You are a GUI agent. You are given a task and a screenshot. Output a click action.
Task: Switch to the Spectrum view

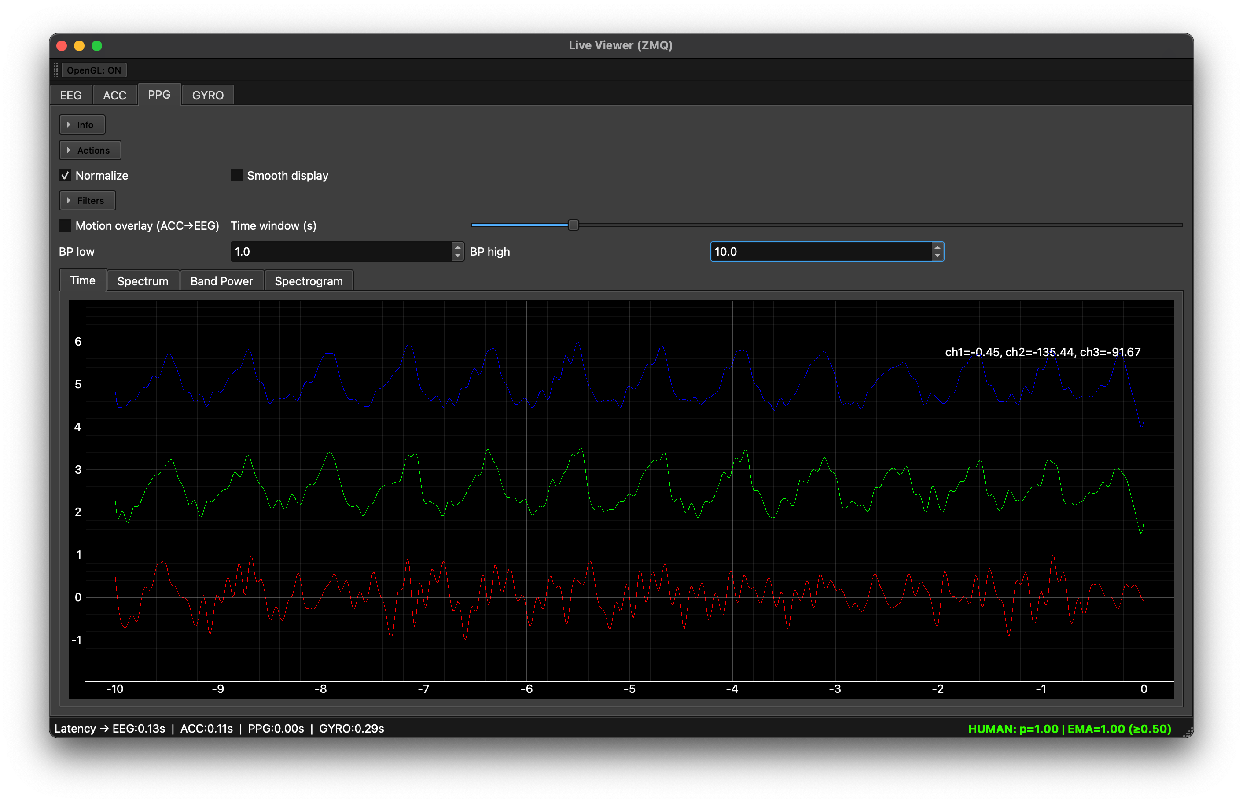click(143, 280)
